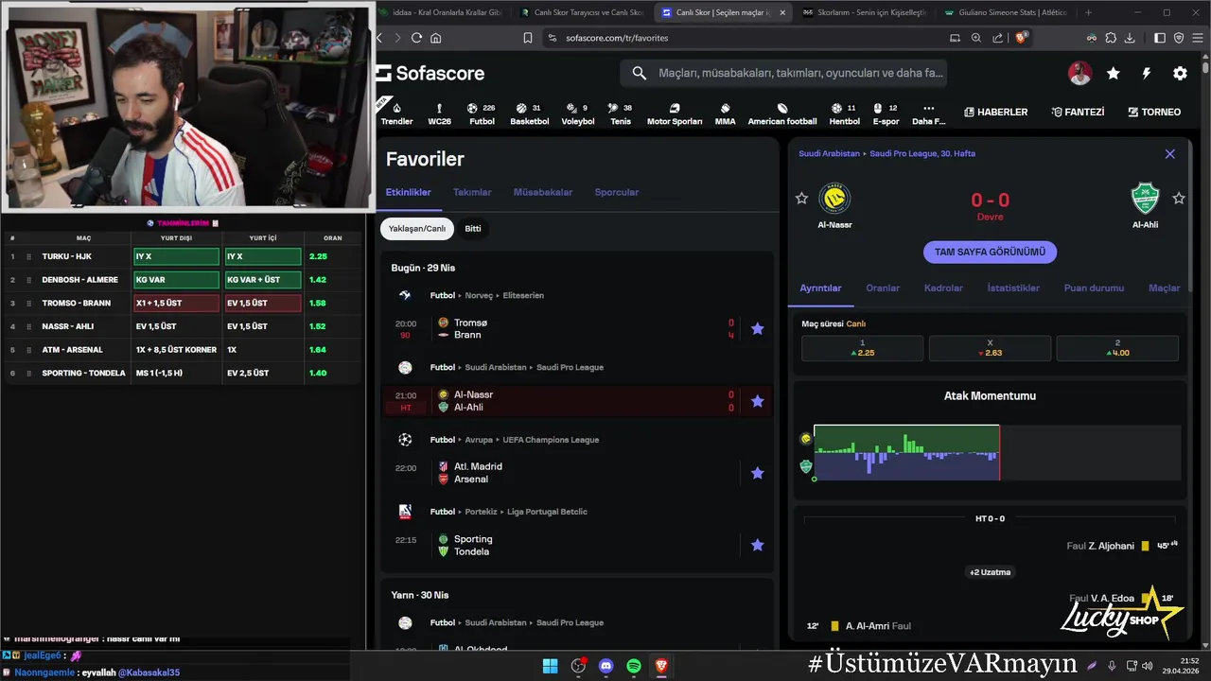Close the match detail panel
The height and width of the screenshot is (681, 1211).
point(1169,154)
